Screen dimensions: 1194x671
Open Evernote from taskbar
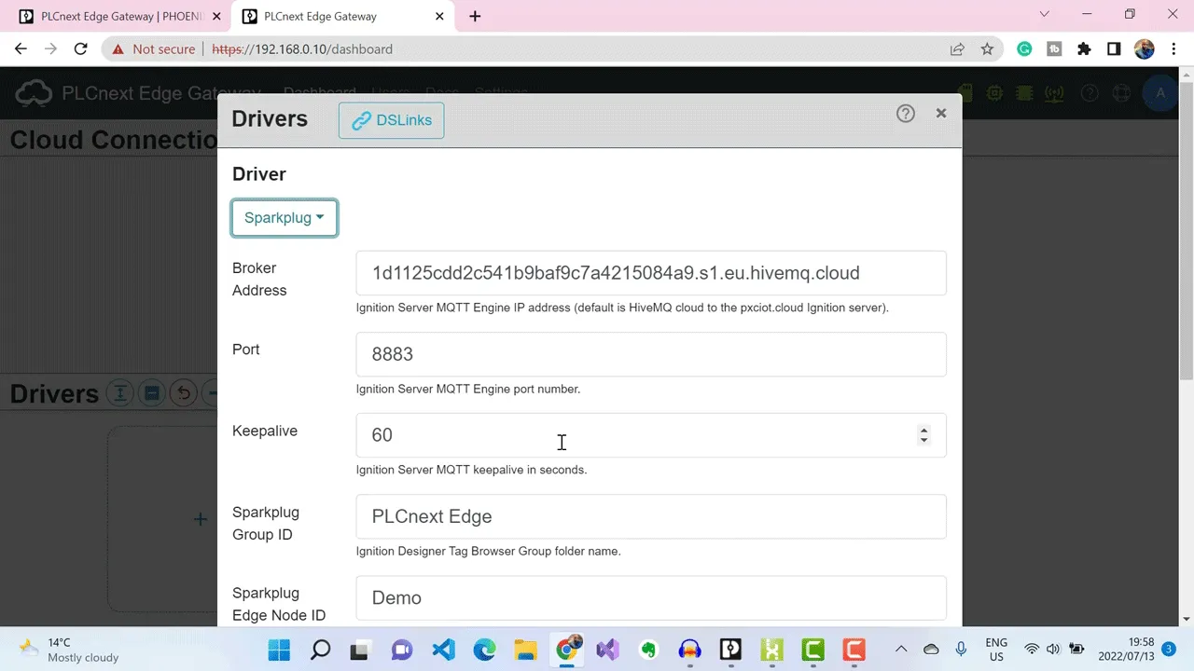coord(648,650)
